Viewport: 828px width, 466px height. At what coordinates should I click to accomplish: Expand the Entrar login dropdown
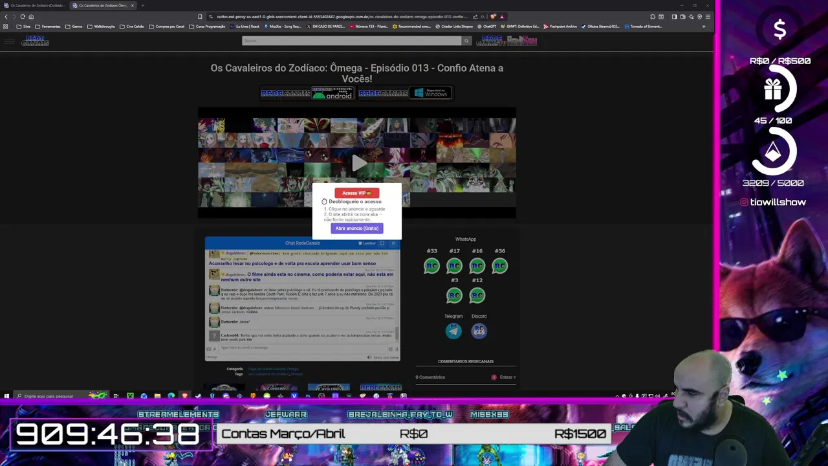point(508,377)
